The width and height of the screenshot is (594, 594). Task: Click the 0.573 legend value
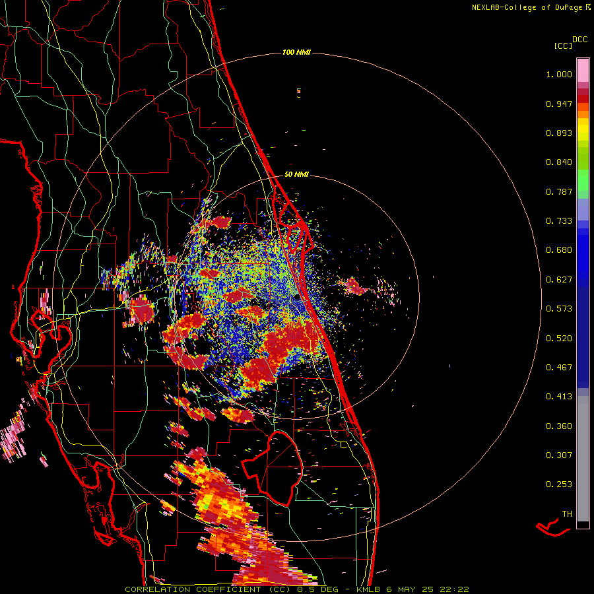(x=559, y=309)
